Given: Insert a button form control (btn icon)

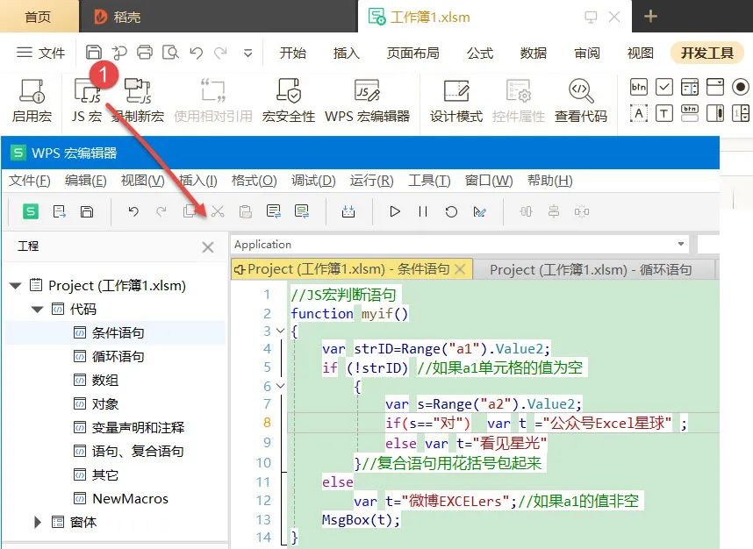Looking at the screenshot, I should tap(639, 88).
